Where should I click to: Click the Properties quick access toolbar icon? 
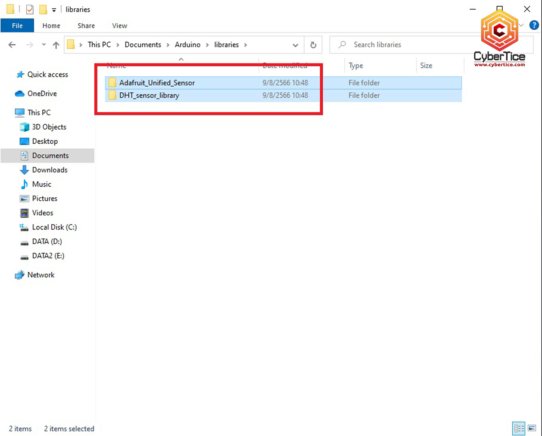[x=30, y=9]
